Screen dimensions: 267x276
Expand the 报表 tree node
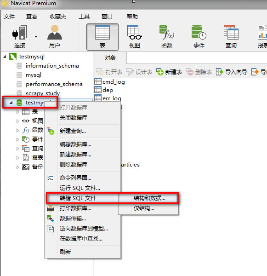tap(17, 158)
